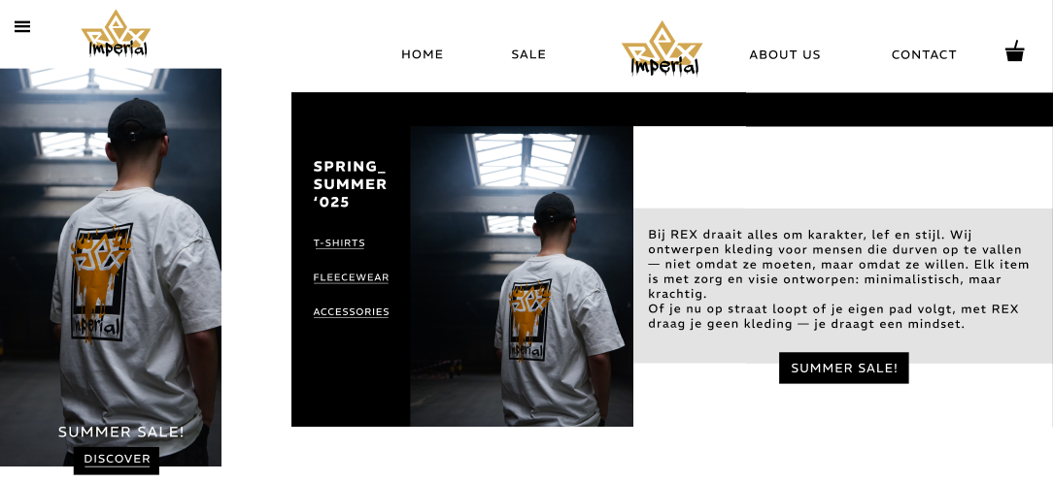Click the black banner strip below the navigation
Screen dimensions: 1053x482
671,110
